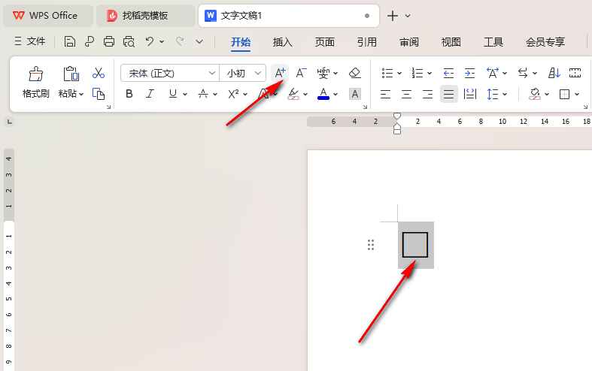The image size is (592, 371).
Task: Click the Chinese layout (A with arrows) icon
Action: [492, 73]
